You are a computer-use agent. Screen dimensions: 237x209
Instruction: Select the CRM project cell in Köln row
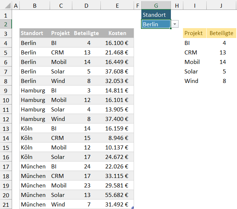coord(61,138)
